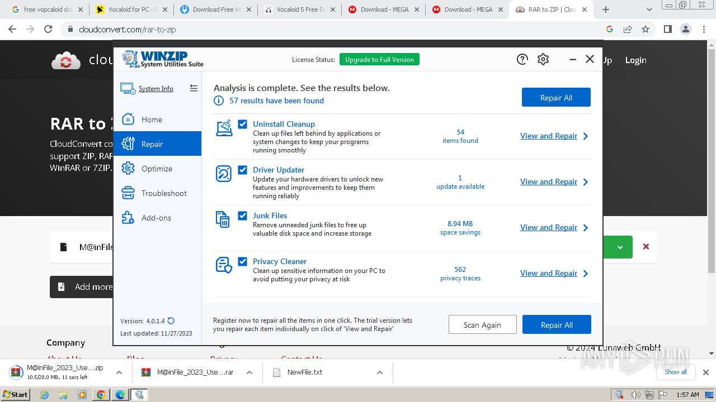The width and height of the screenshot is (716, 402).
Task: Open Chrome tab search dropdown
Action: (x=649, y=9)
